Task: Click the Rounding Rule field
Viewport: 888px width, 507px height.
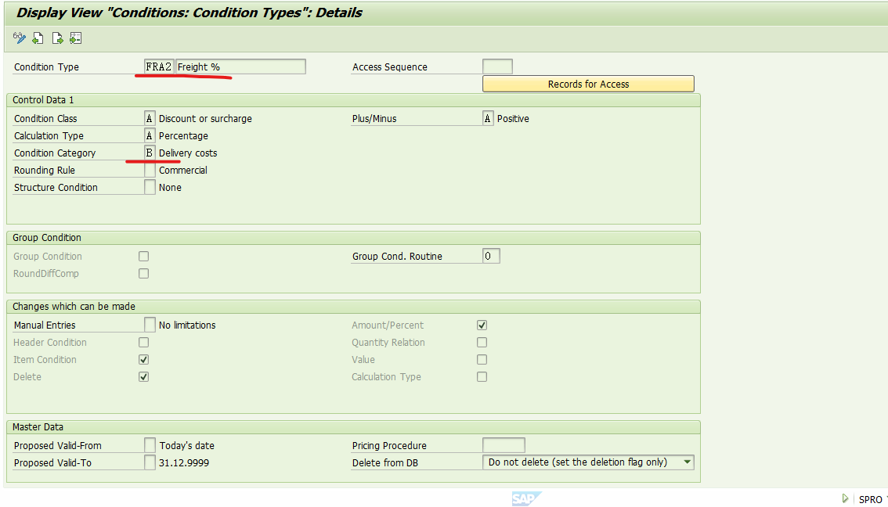Action: pyautogui.click(x=150, y=171)
